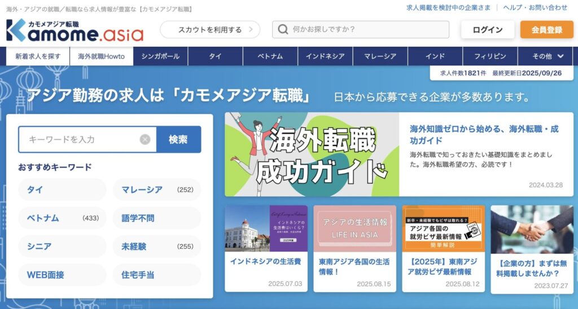Open the 海外転職成功ガイド banner image
Viewport: 578px width, 309px height.
click(312, 154)
